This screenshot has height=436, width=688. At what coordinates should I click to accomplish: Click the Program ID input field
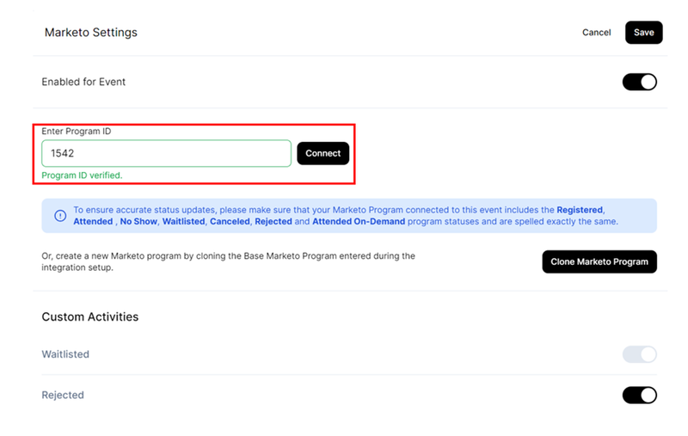click(166, 154)
